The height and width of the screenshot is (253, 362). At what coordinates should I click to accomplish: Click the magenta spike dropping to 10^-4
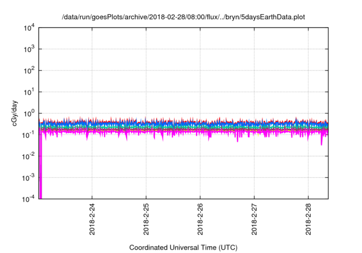pyautogui.click(x=40, y=166)
